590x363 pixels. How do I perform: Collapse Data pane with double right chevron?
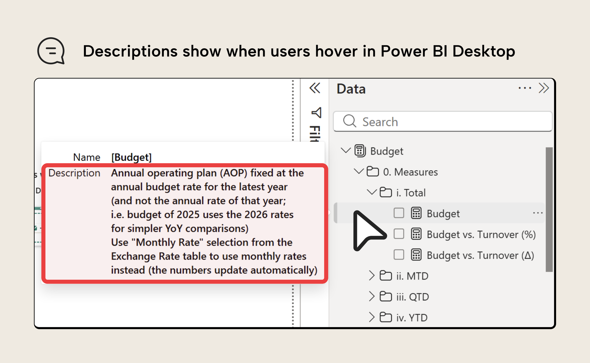[544, 88]
